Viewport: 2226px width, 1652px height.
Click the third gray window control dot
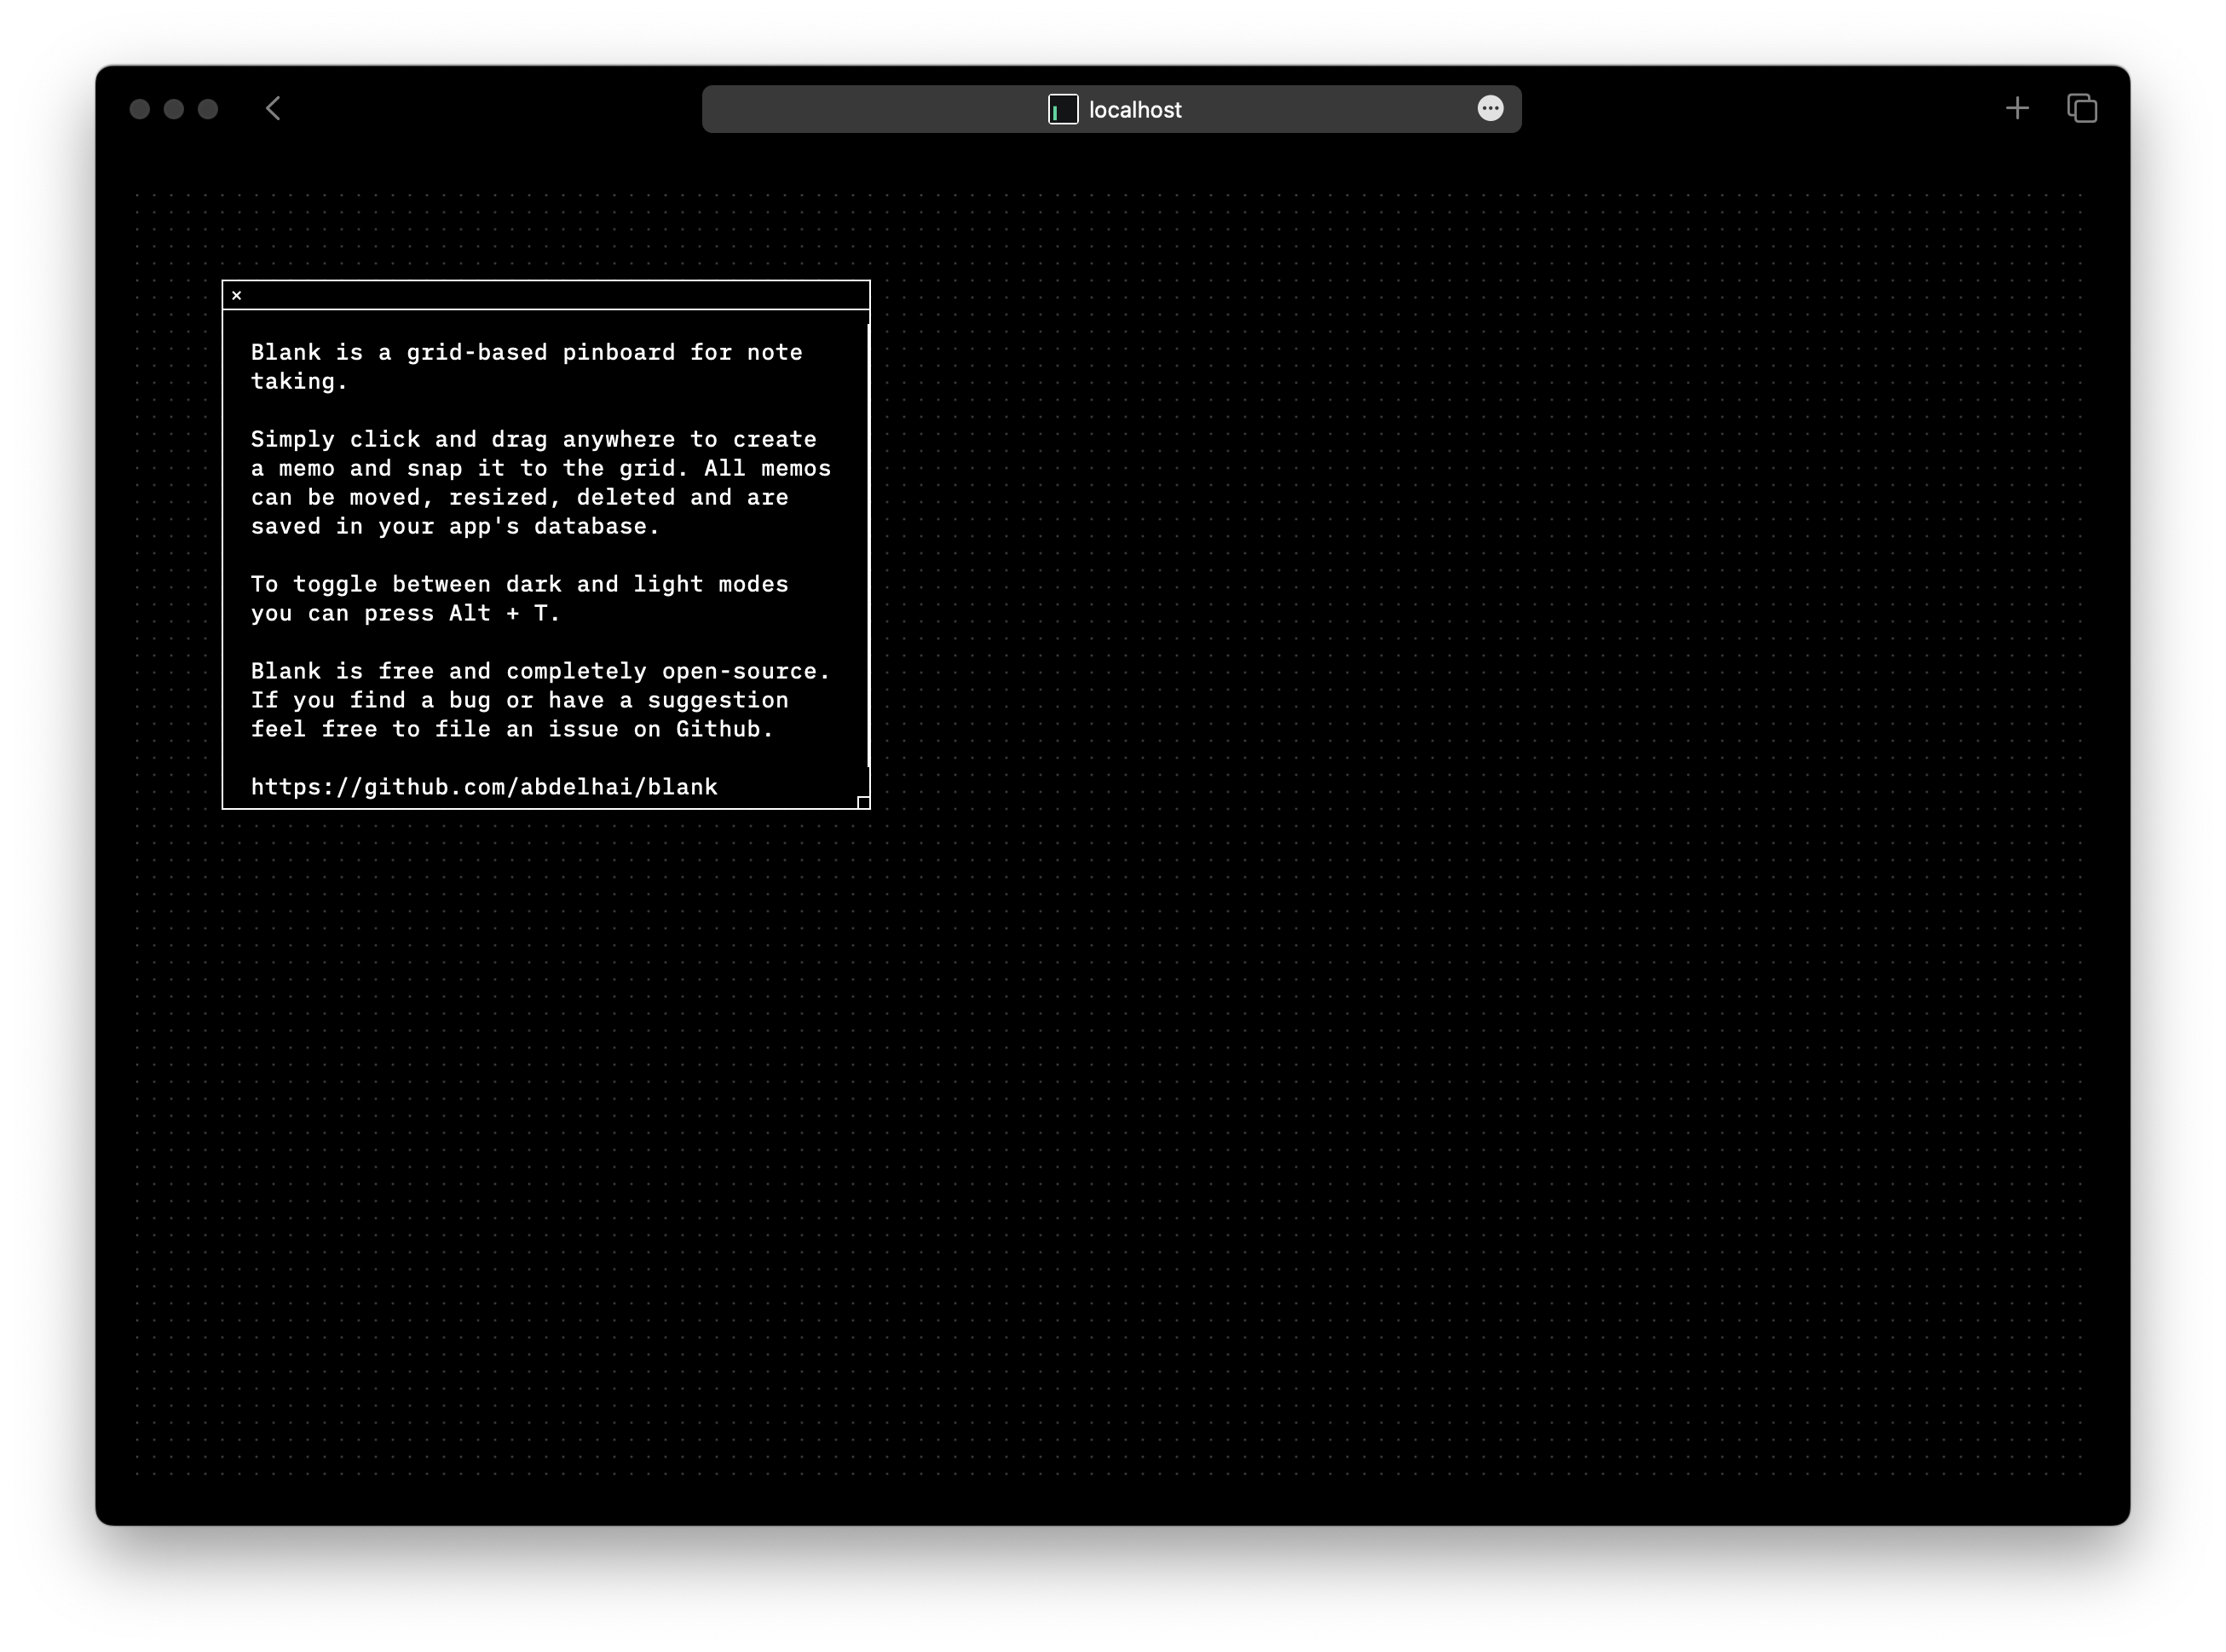click(x=208, y=109)
